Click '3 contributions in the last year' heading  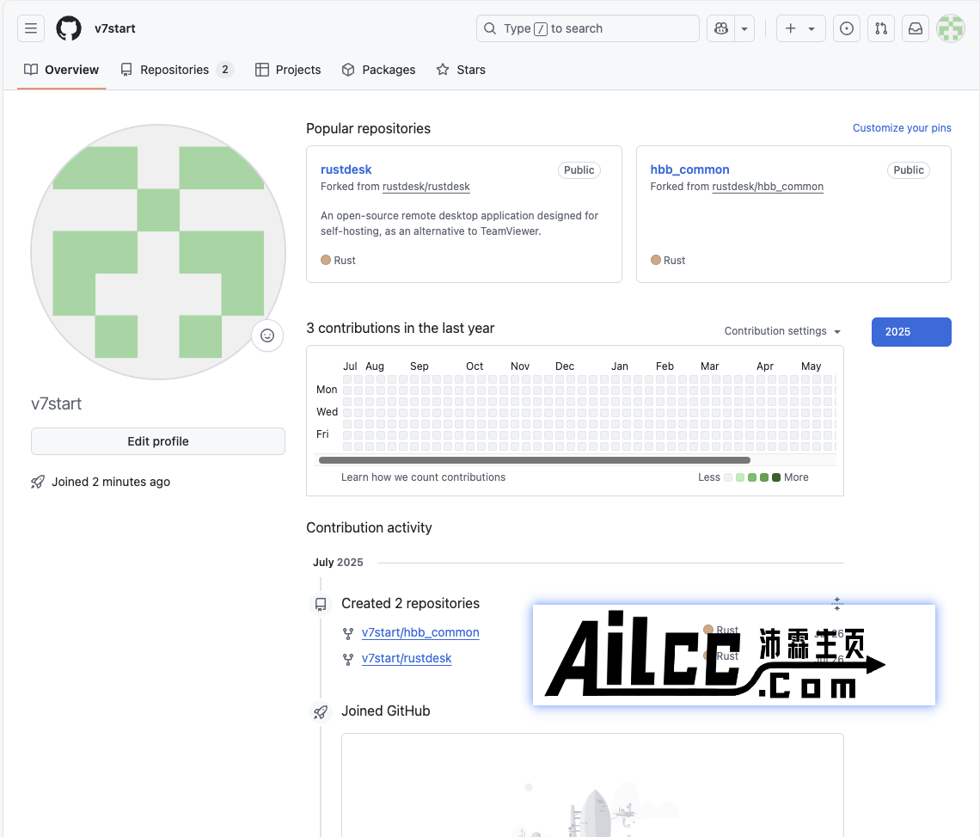point(400,328)
